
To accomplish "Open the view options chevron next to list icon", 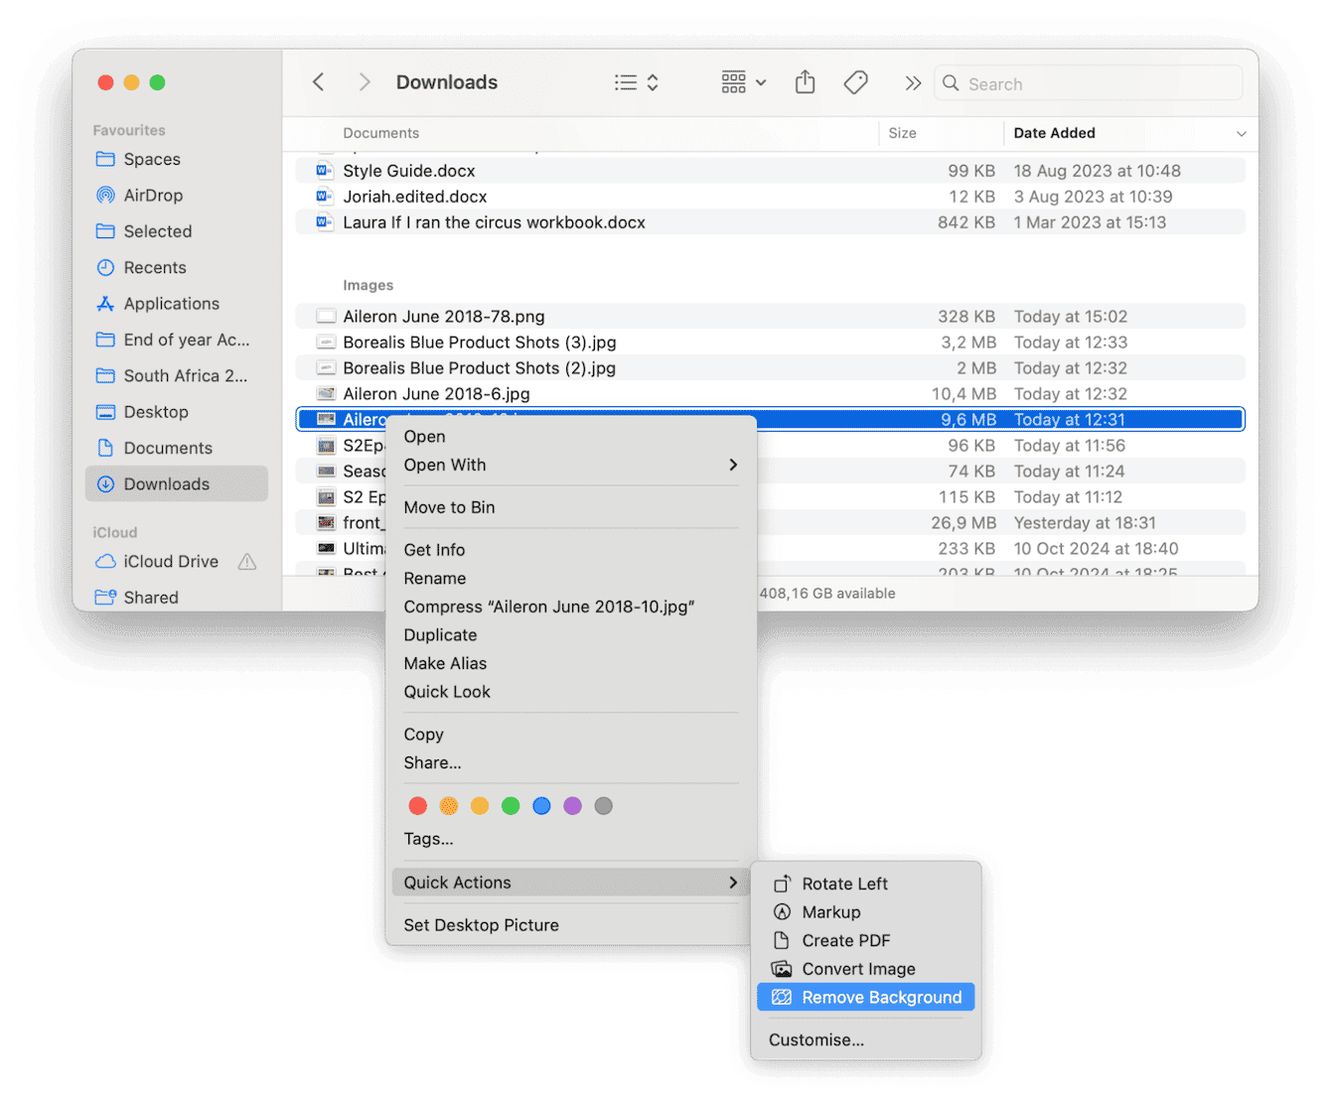I will pos(651,82).
